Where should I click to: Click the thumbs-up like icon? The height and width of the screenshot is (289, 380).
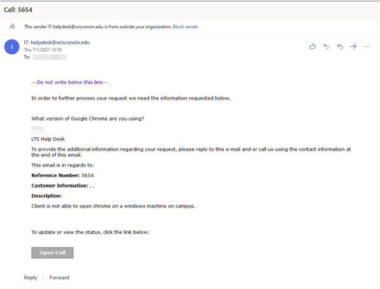[x=312, y=47]
